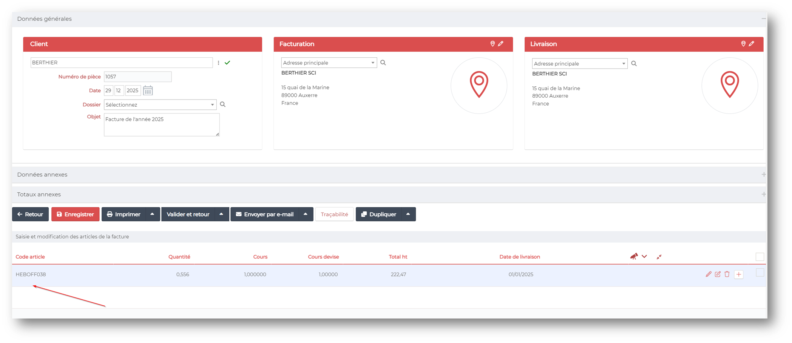Click the compress arrows icon in table header
Viewport: 792px width, 343px height.
(x=659, y=257)
